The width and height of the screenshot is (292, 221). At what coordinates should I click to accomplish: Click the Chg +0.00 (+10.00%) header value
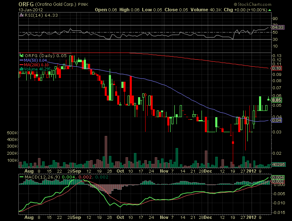(246, 10)
